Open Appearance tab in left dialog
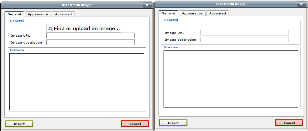The width and height of the screenshot is (308, 131). coord(38,14)
